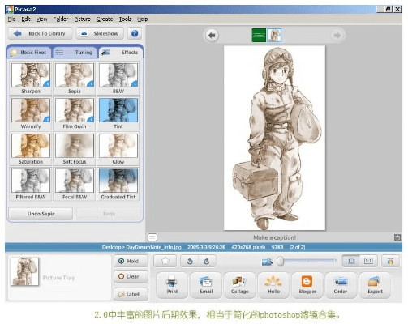Go to next picture with right arrow
Viewport: 408px width, 324px height.
click(x=337, y=35)
